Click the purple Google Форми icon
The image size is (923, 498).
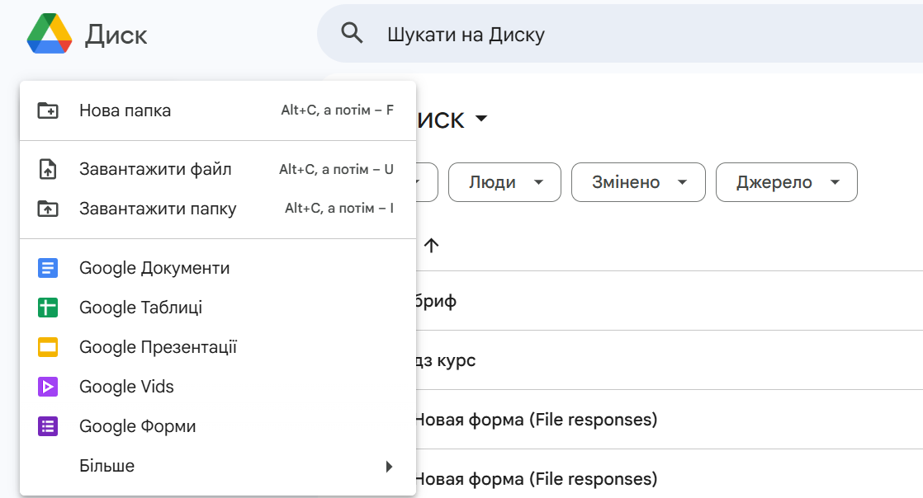48,426
